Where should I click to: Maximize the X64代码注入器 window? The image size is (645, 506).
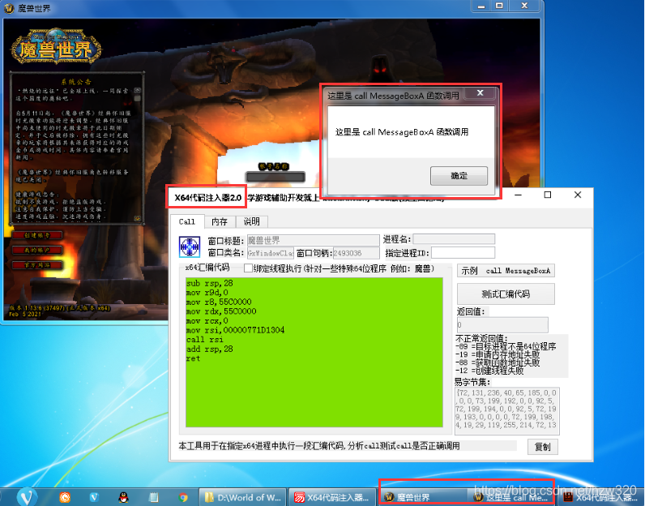point(548,195)
